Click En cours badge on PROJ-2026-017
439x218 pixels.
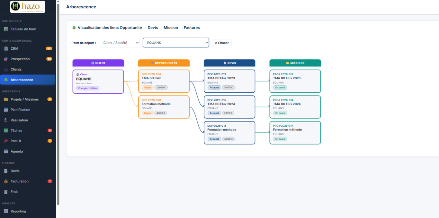tap(280, 139)
